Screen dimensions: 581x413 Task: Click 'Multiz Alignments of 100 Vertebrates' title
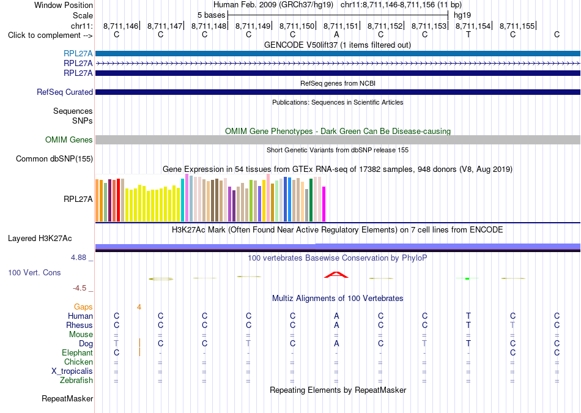(338, 299)
